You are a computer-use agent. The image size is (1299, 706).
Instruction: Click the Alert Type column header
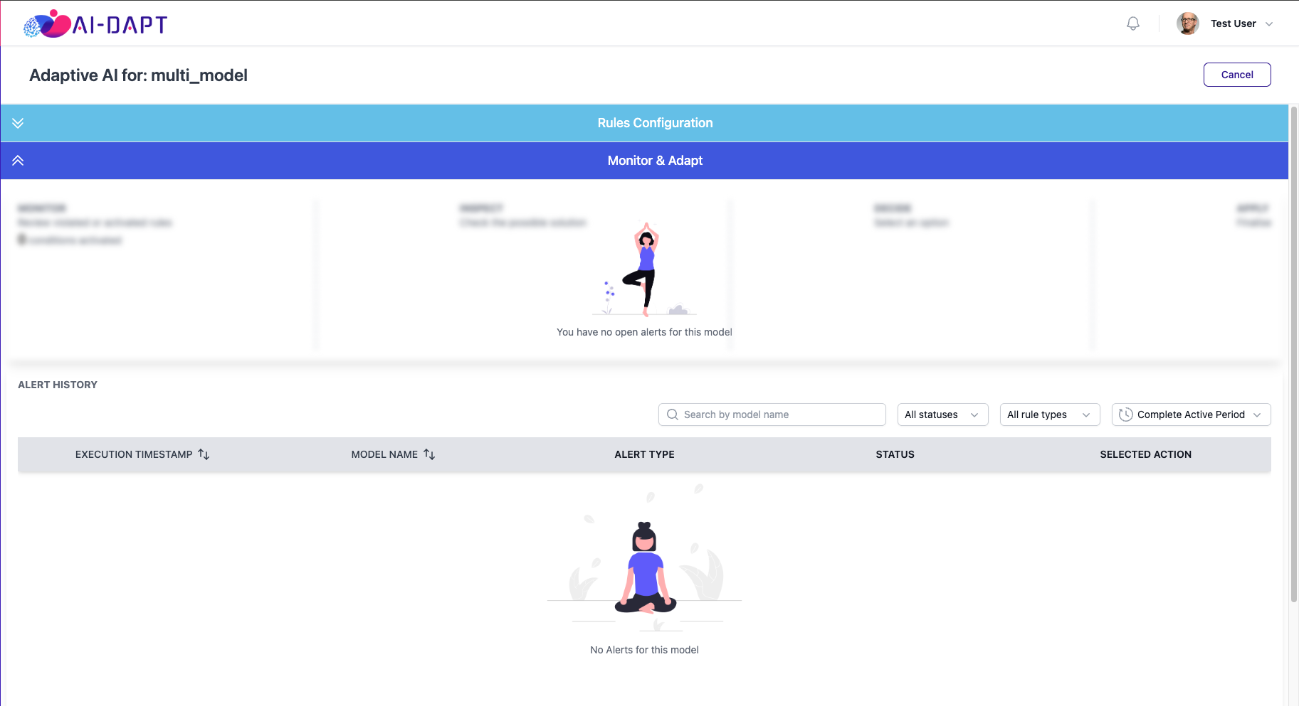pos(644,454)
